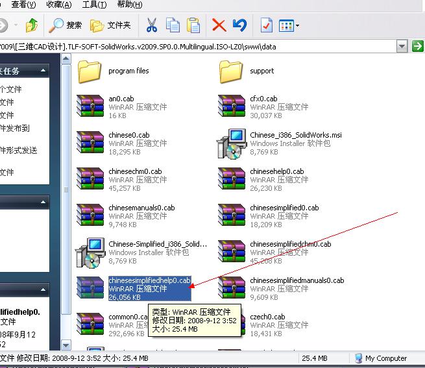Viewport: 425px width, 368px height.
Task: Collapse the middle sidebar panel chevron
Action: [43, 202]
